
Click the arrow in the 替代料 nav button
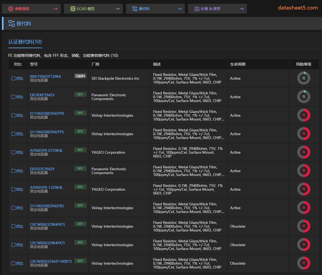tap(179, 9)
